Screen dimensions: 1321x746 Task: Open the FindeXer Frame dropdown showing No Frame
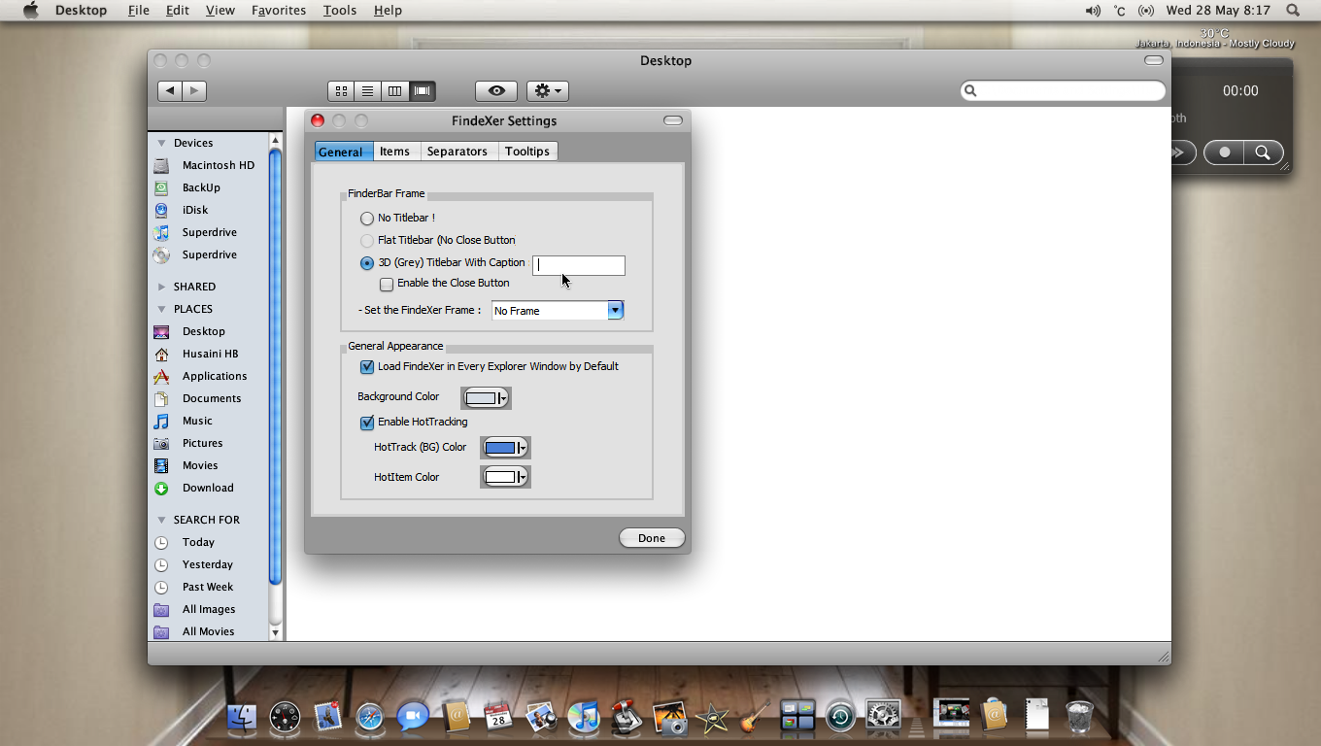[x=558, y=311]
